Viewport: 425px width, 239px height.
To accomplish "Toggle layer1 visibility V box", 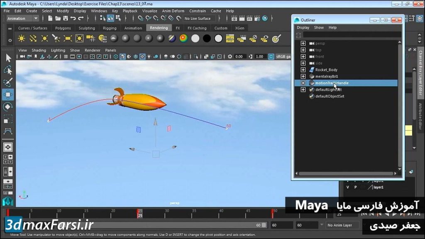I will click(348, 187).
